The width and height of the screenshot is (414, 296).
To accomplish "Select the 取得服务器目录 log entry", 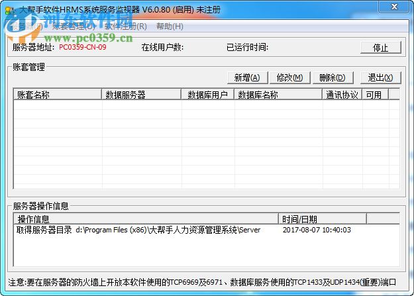I will (x=138, y=230).
